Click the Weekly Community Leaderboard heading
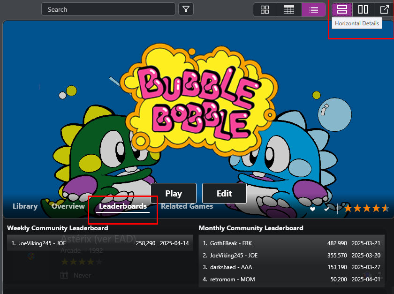The image size is (394, 294). [x=58, y=228]
